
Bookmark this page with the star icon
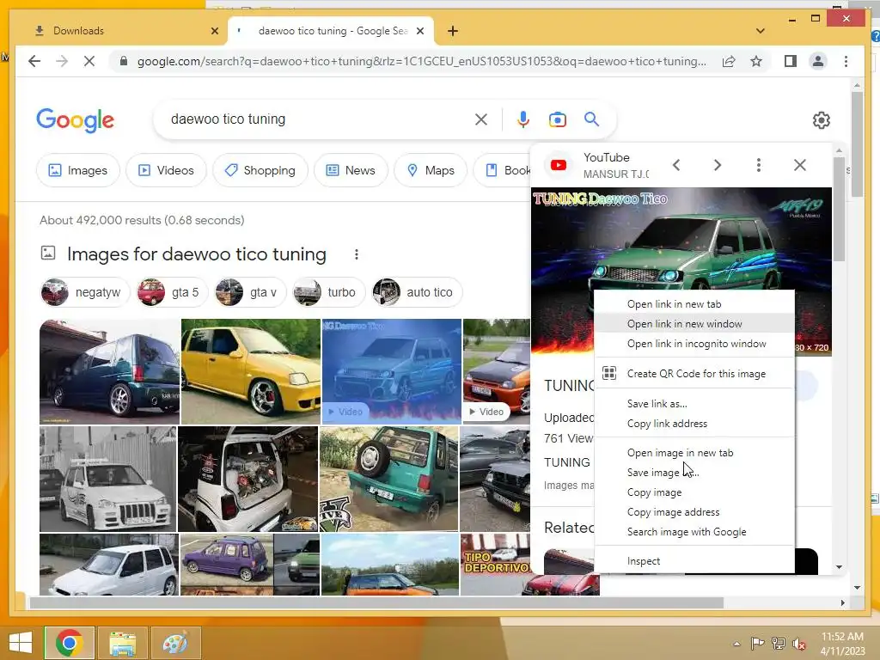click(756, 61)
